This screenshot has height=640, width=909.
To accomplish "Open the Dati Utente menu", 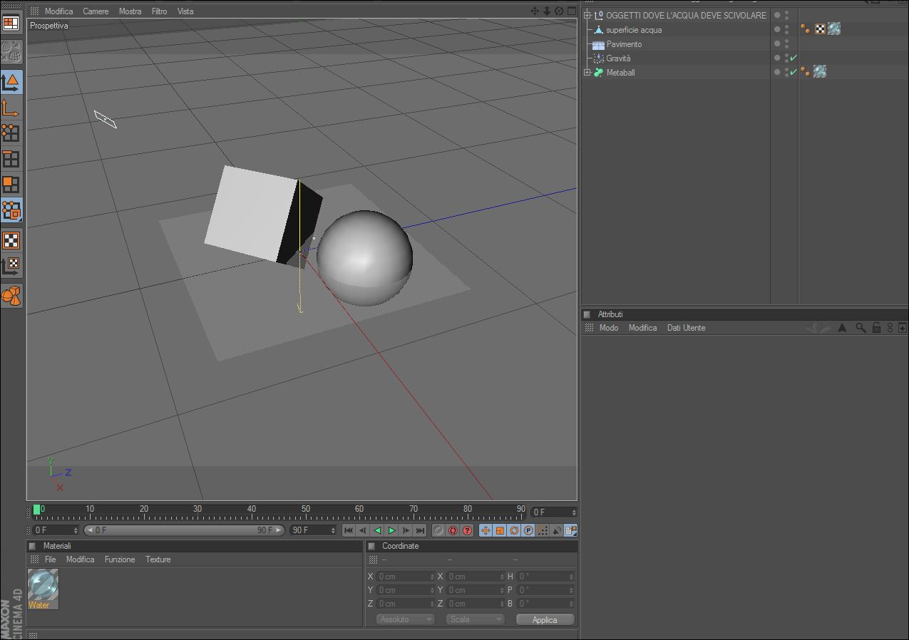I will point(686,328).
